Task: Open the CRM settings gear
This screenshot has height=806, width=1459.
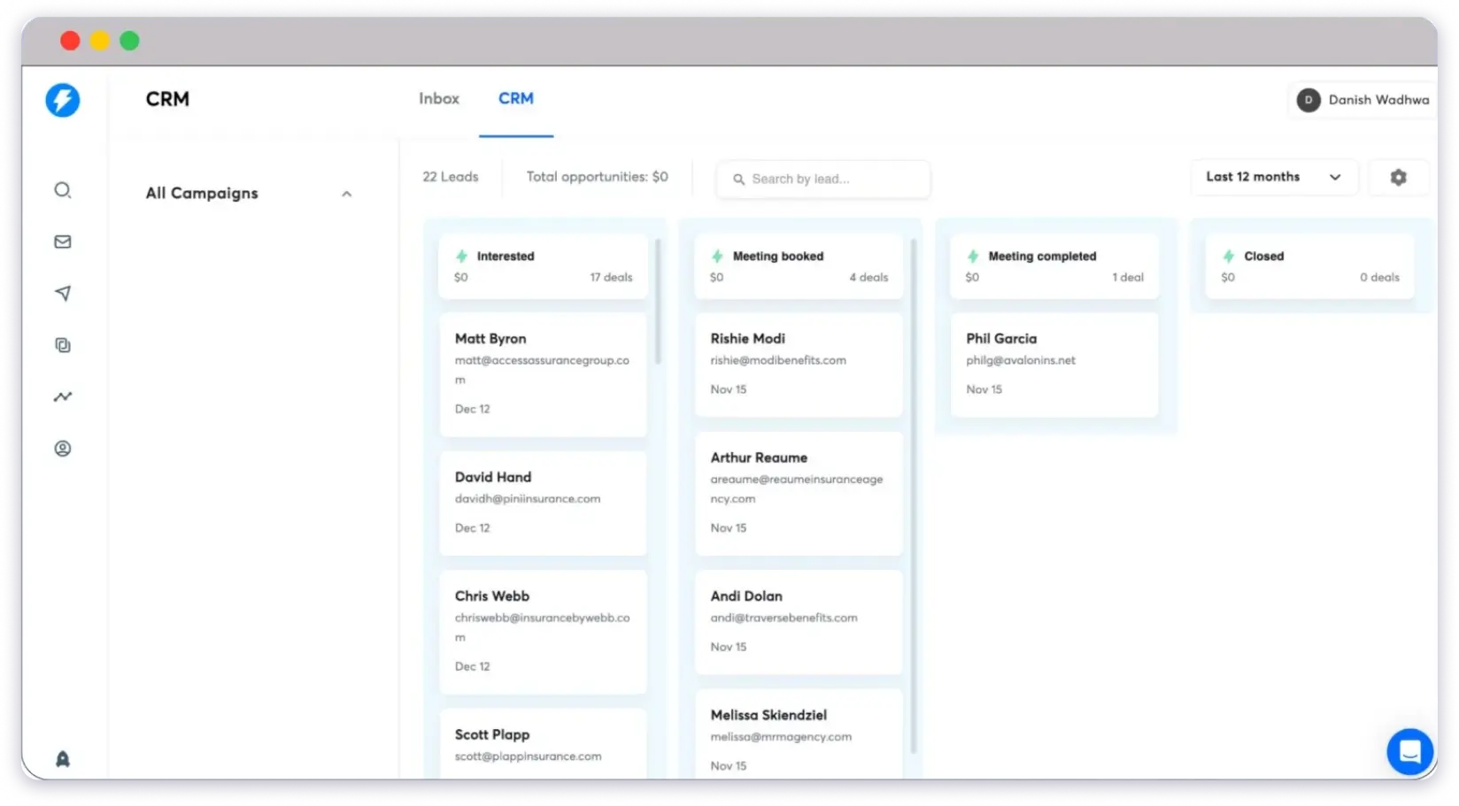Action: 1398,177
